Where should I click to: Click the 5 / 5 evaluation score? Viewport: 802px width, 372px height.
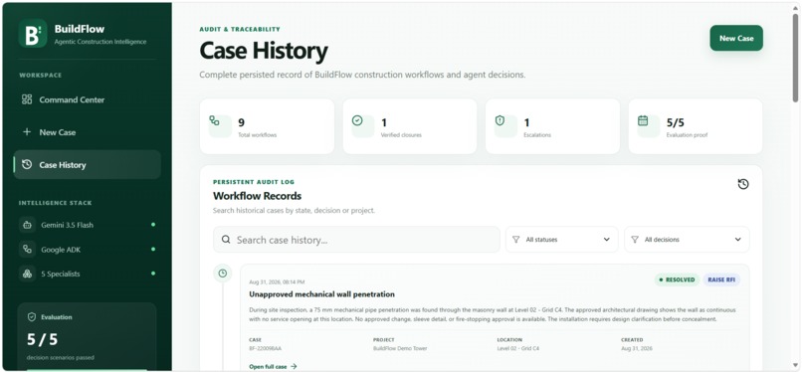(43, 339)
